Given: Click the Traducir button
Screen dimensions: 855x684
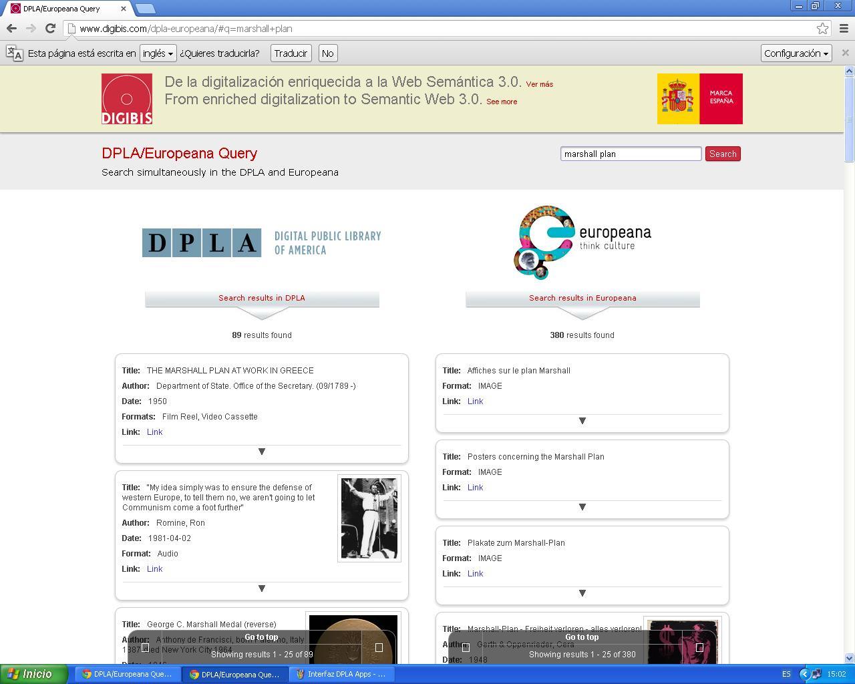Looking at the screenshot, I should pos(291,53).
